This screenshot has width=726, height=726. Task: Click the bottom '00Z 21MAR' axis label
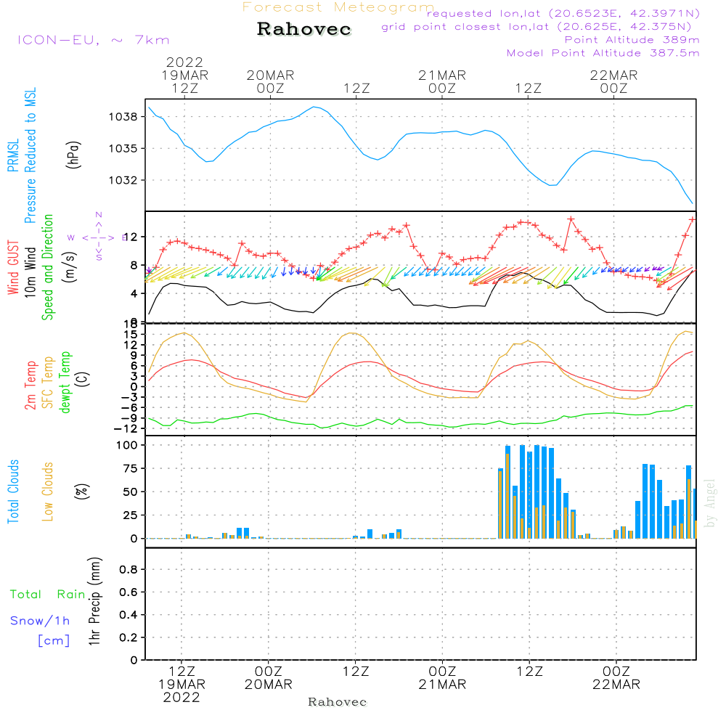coord(442,678)
